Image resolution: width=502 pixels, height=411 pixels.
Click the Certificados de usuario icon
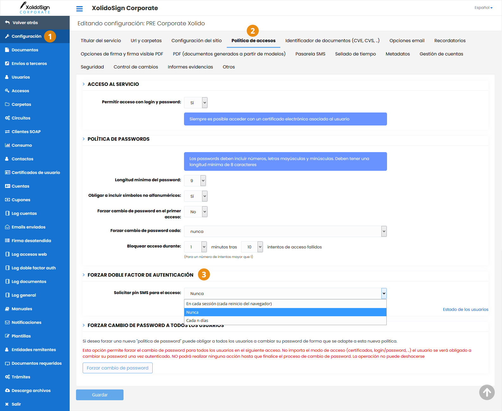click(8, 172)
